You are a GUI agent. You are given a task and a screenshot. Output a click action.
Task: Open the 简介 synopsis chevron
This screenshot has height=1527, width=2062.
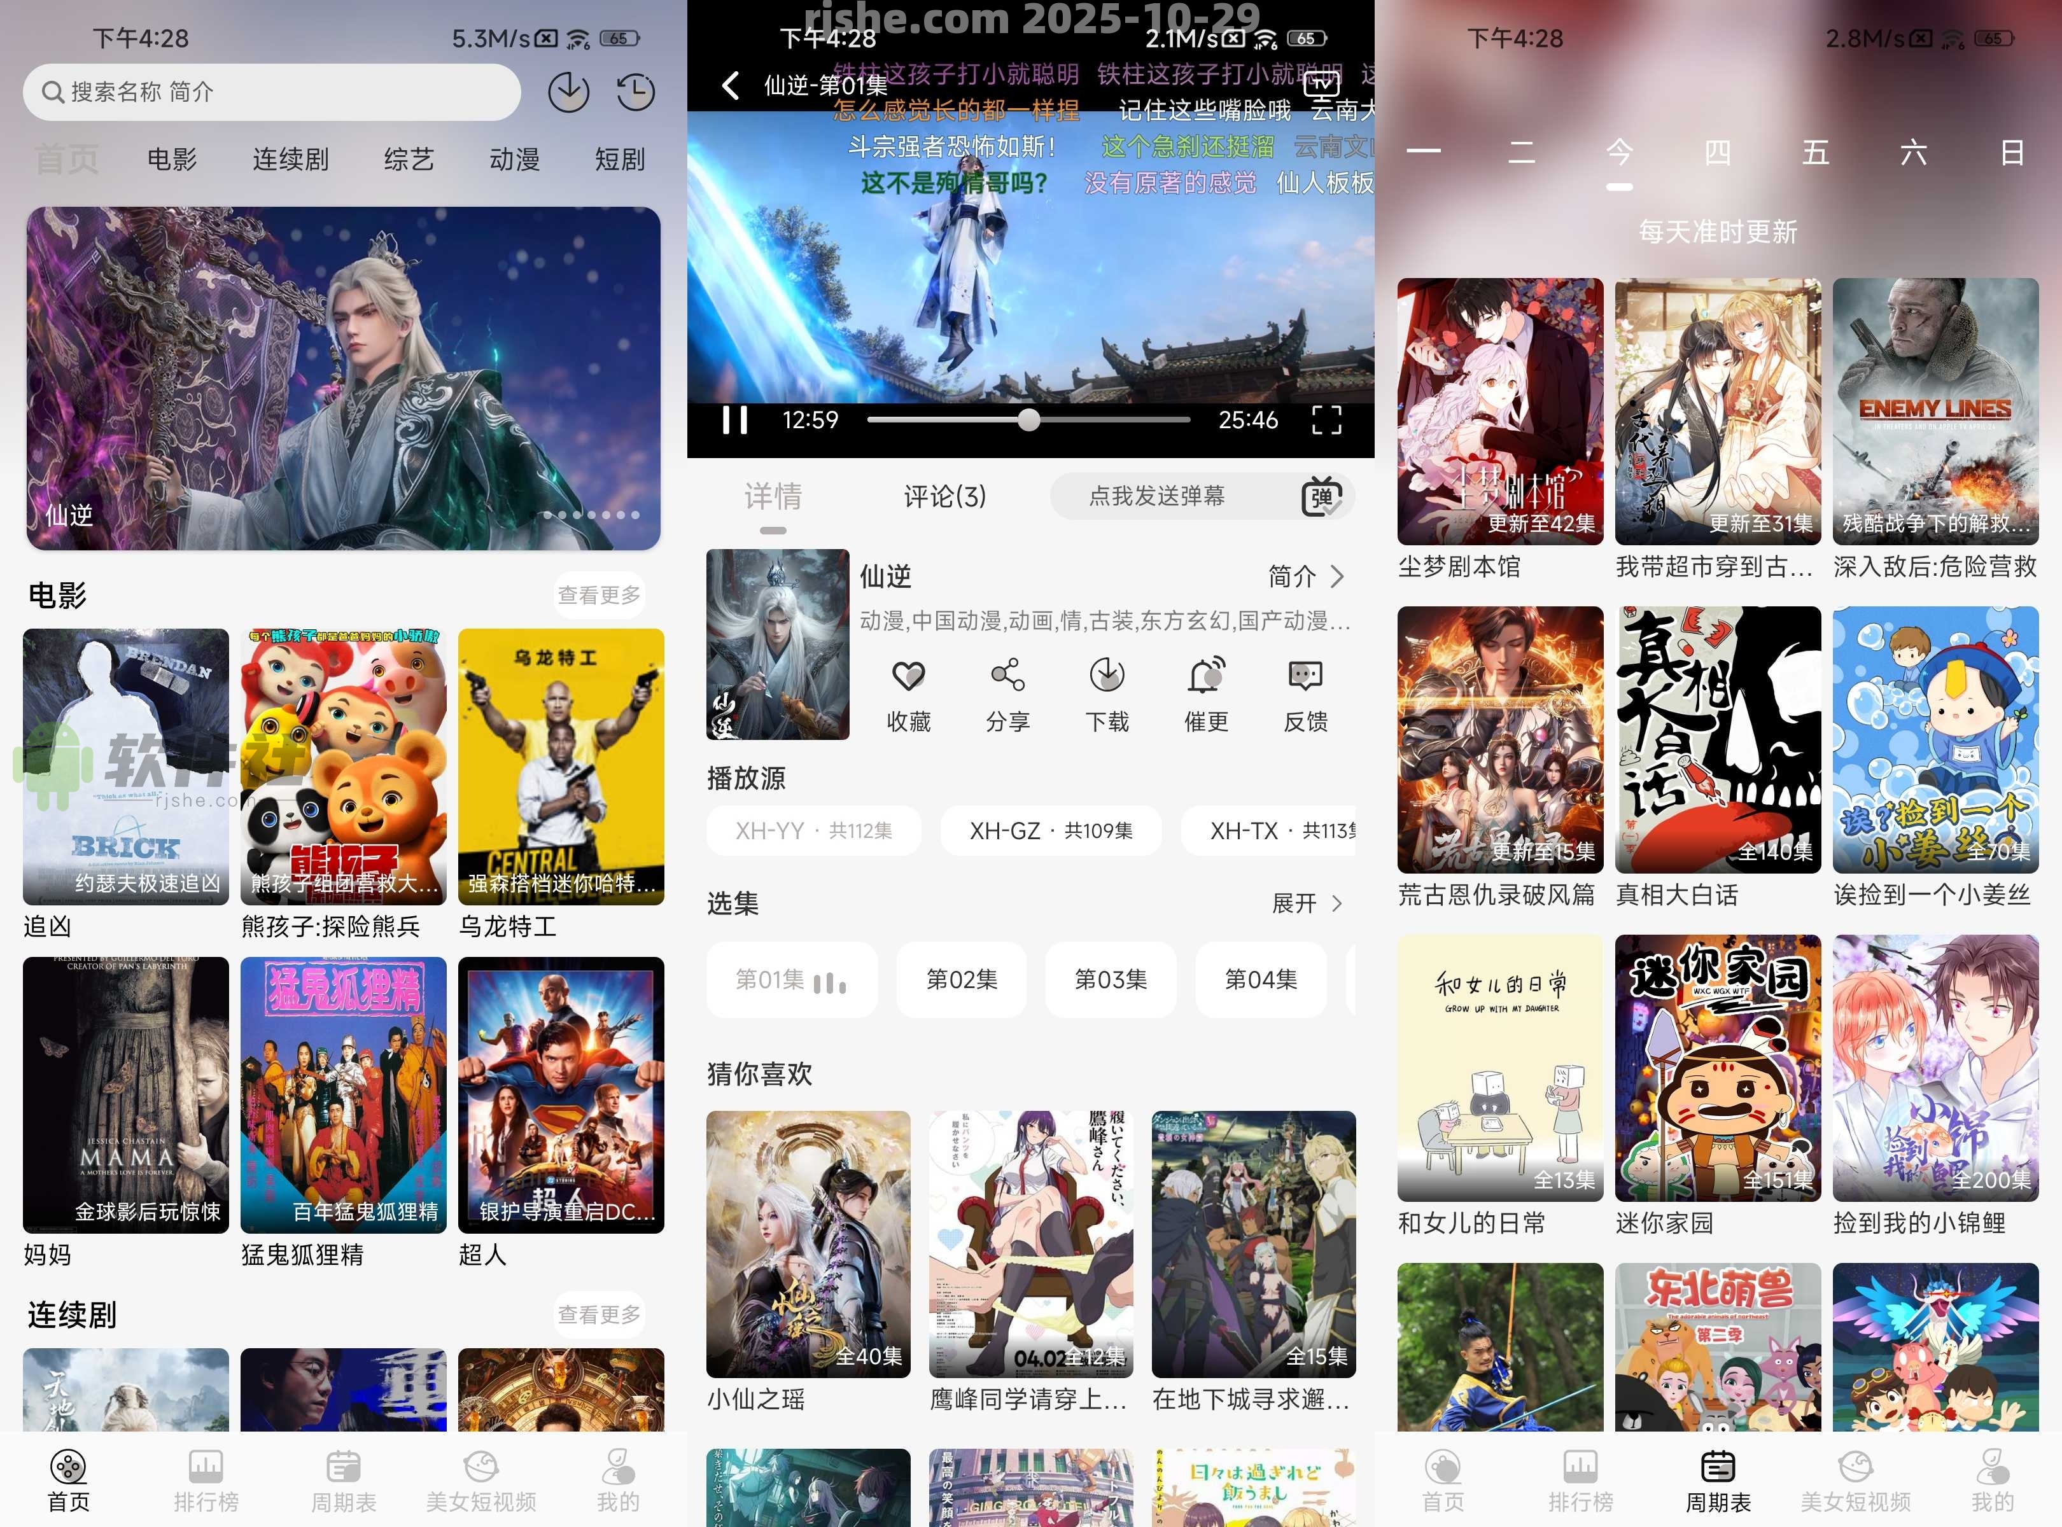tap(1306, 577)
